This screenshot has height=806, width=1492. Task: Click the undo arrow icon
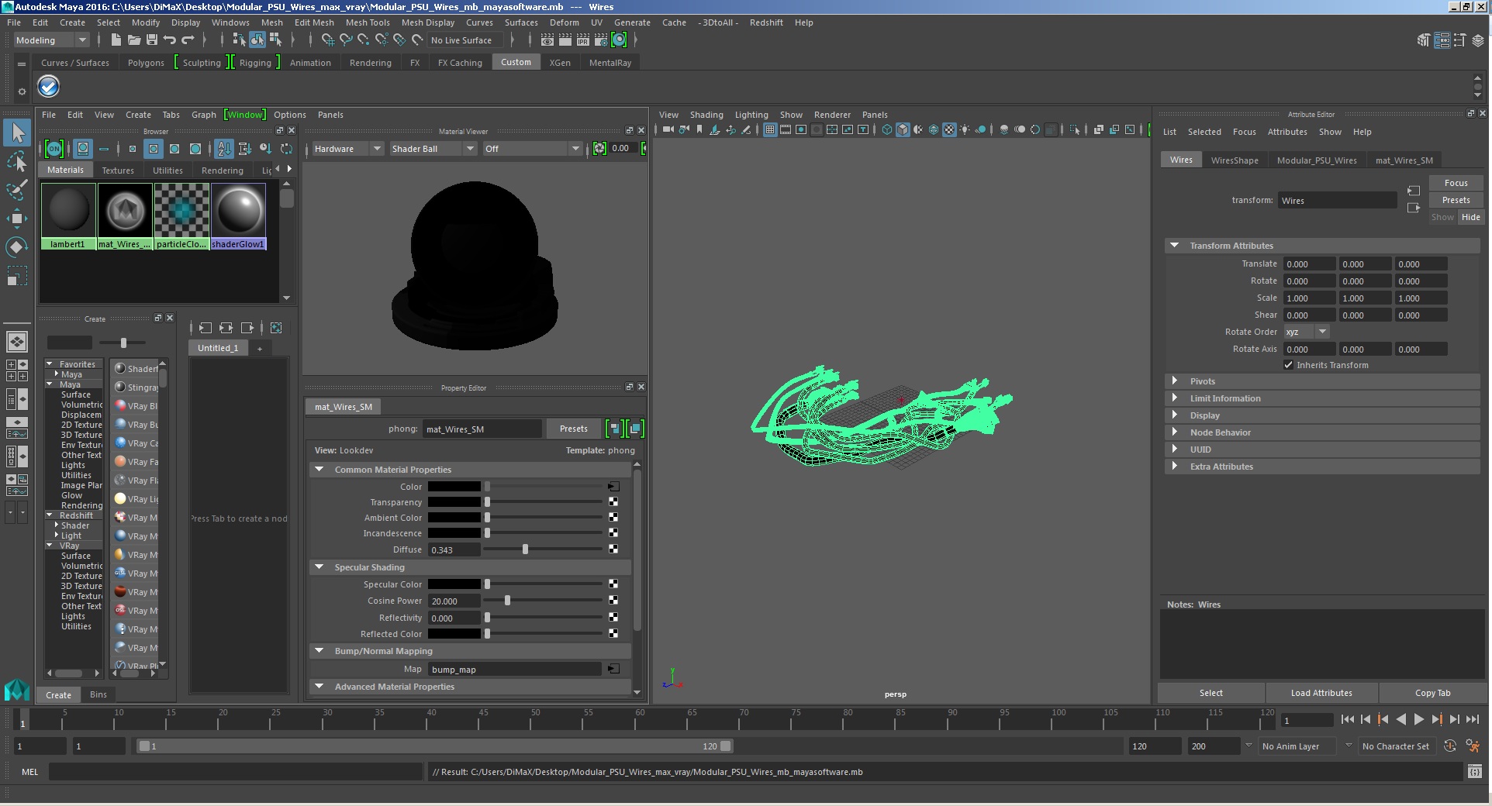[x=170, y=40]
